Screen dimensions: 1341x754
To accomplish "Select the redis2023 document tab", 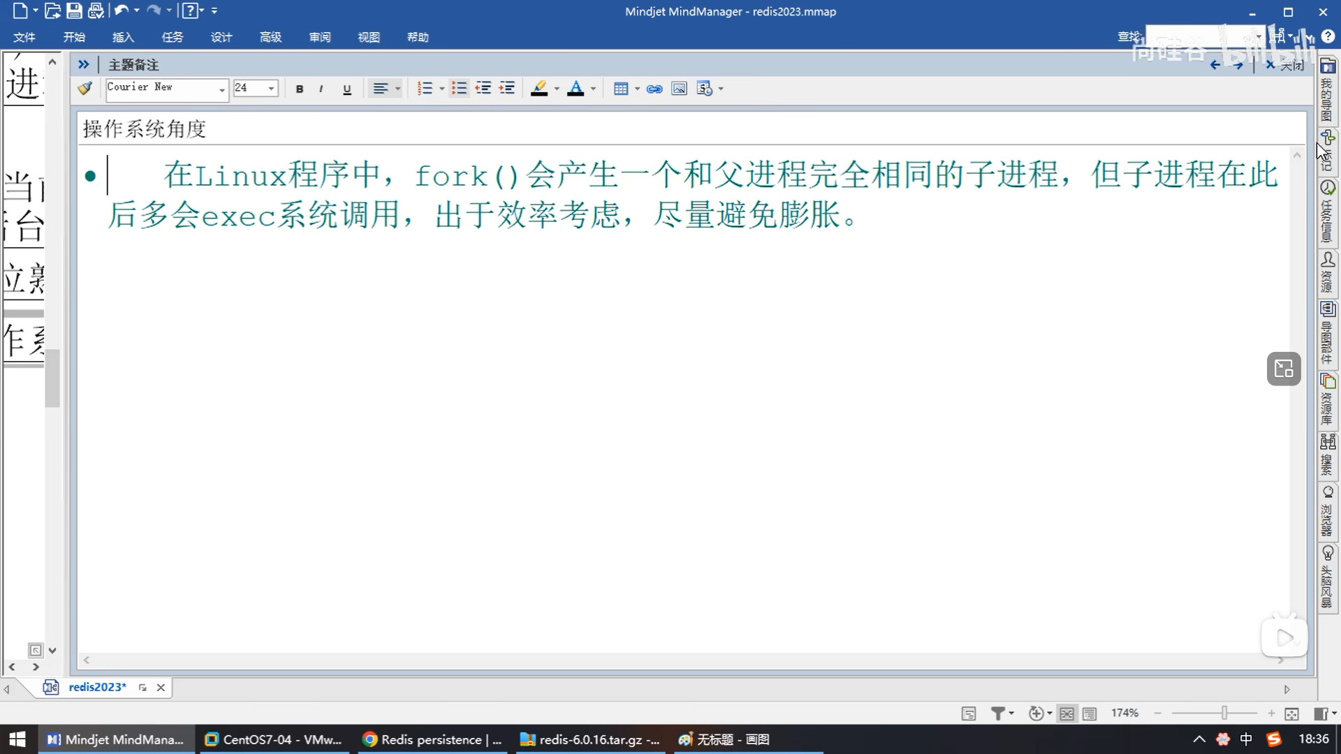I will (97, 687).
